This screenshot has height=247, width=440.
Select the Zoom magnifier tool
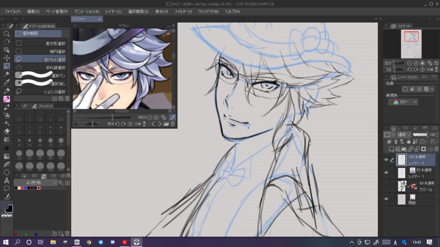point(7,34)
